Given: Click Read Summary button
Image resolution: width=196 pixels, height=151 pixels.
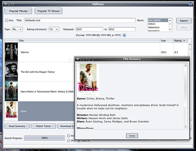Looking at the screenshot, I should (x=17, y=126).
